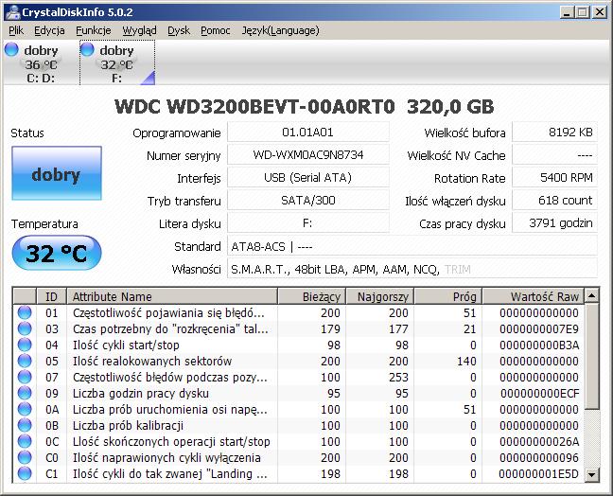The image size is (613, 496).
Task: Select the row Ilość cykli start/stop
Action: [x=299, y=345]
